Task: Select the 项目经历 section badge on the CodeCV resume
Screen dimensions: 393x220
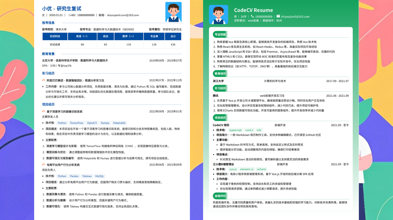Action: tap(220, 118)
